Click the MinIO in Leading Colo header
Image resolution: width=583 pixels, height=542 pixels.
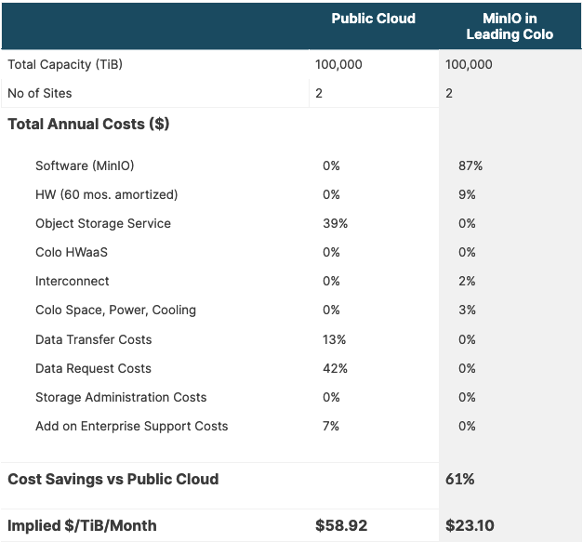(x=510, y=26)
